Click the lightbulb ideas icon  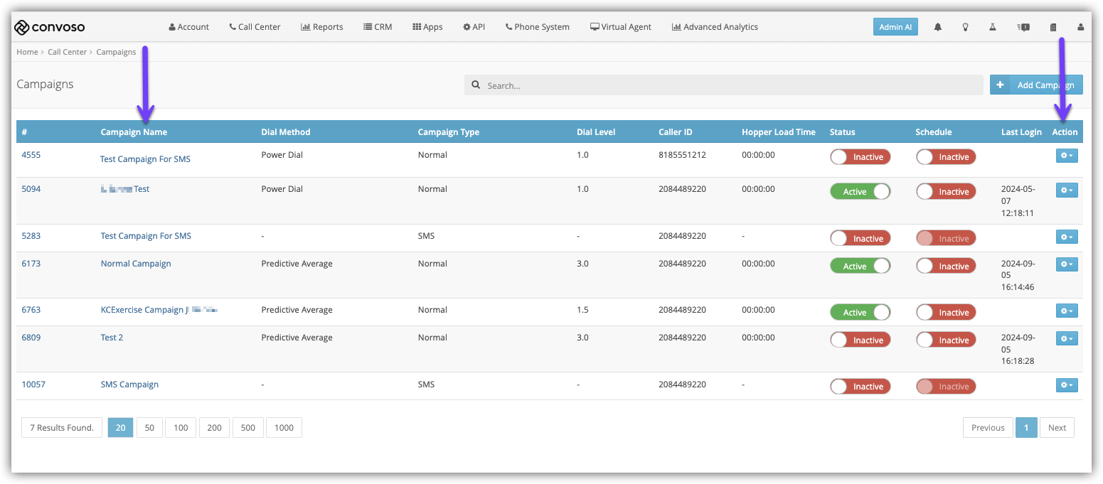(965, 27)
